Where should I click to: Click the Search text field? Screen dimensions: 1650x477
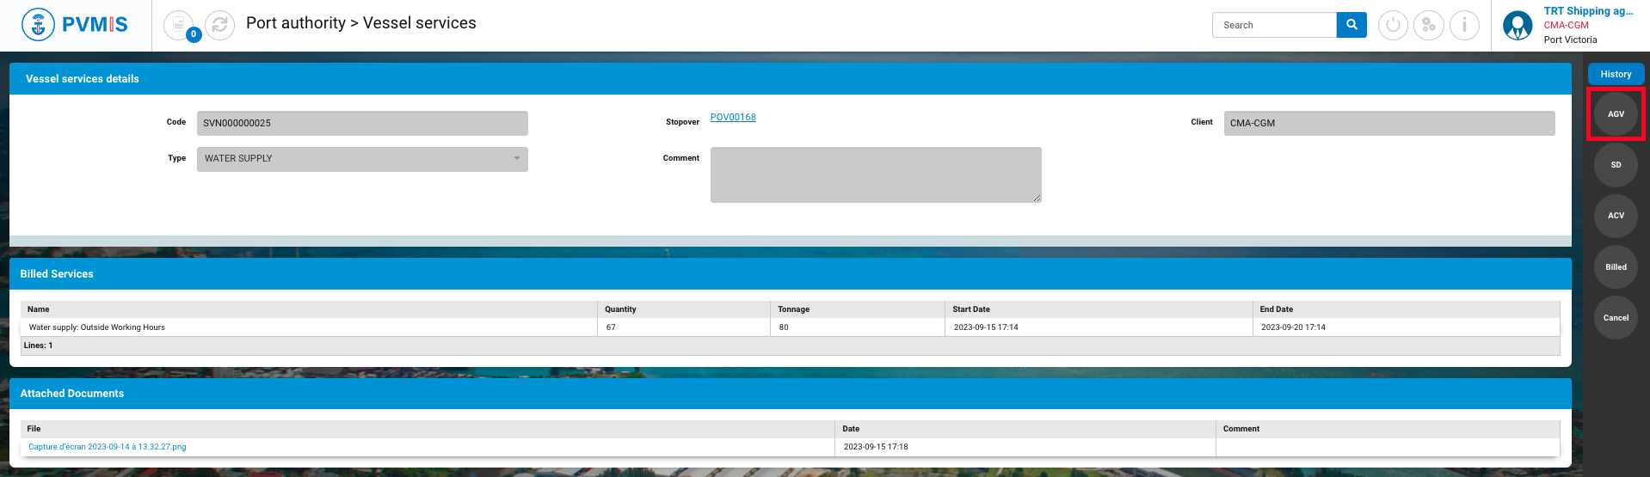(1273, 25)
